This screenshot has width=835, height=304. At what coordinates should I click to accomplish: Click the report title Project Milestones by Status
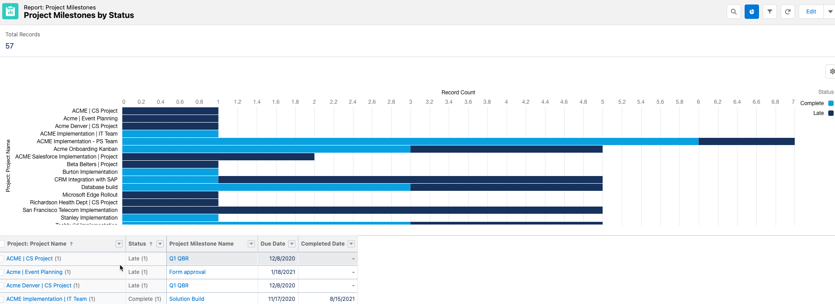[x=79, y=15]
